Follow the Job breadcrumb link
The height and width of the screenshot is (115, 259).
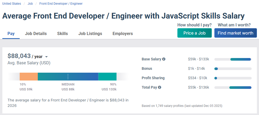(30, 4)
